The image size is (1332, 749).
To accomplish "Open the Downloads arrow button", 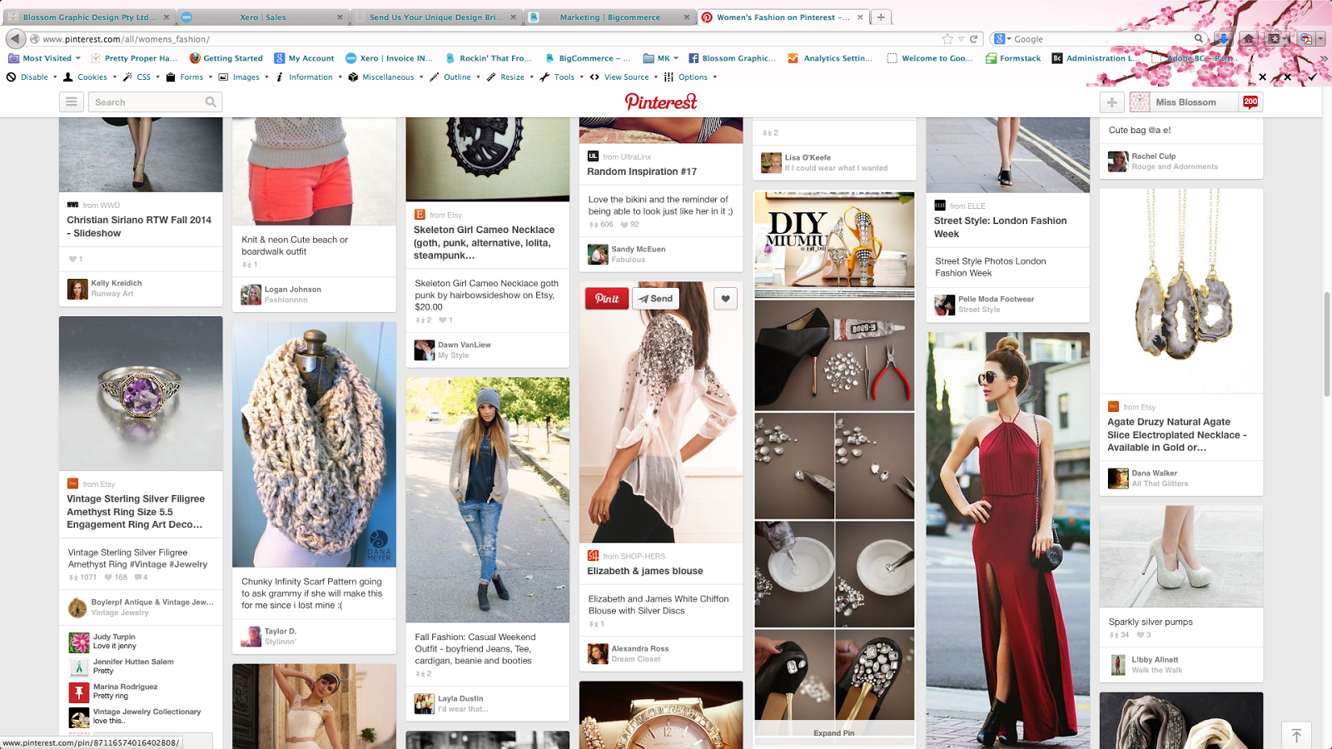I will [x=1222, y=38].
